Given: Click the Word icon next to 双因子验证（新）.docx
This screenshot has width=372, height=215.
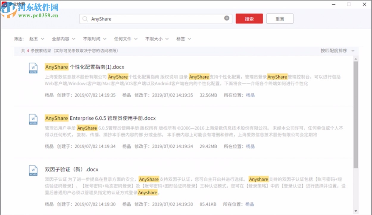Looking at the screenshot, I should click(33, 170).
